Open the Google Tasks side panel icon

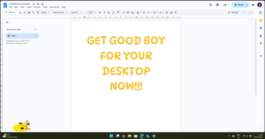click(261, 28)
